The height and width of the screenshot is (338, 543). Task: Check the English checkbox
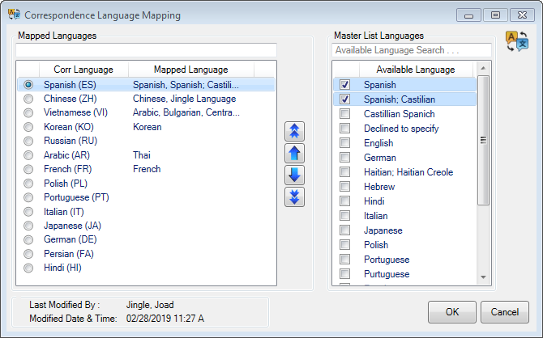(x=345, y=143)
